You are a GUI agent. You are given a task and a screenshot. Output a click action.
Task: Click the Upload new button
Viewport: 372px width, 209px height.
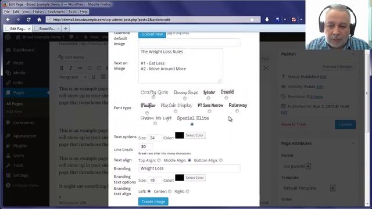[152, 35]
